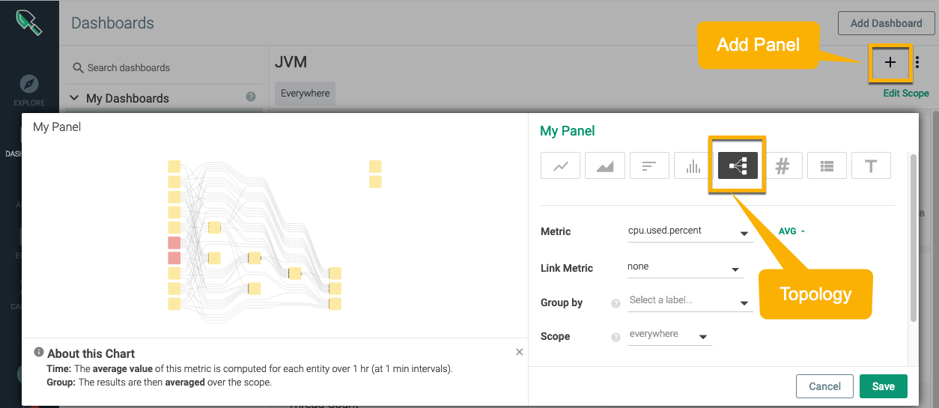939x408 pixels.
Task: Select the Topology panel type
Action: (738, 165)
